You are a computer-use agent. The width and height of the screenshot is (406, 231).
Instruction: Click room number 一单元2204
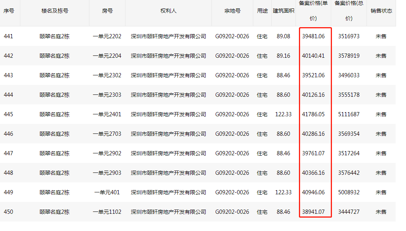(107, 56)
